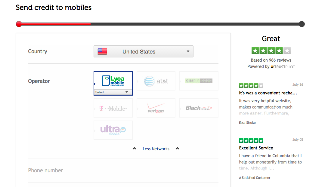
Task: Click the Less Networks link
Action: (x=156, y=149)
